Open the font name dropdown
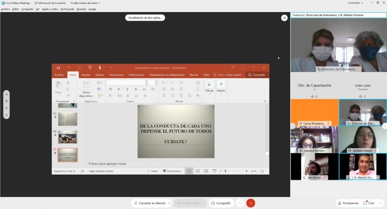Viewport: 387px width, 209px height. pyautogui.click(x=146, y=83)
